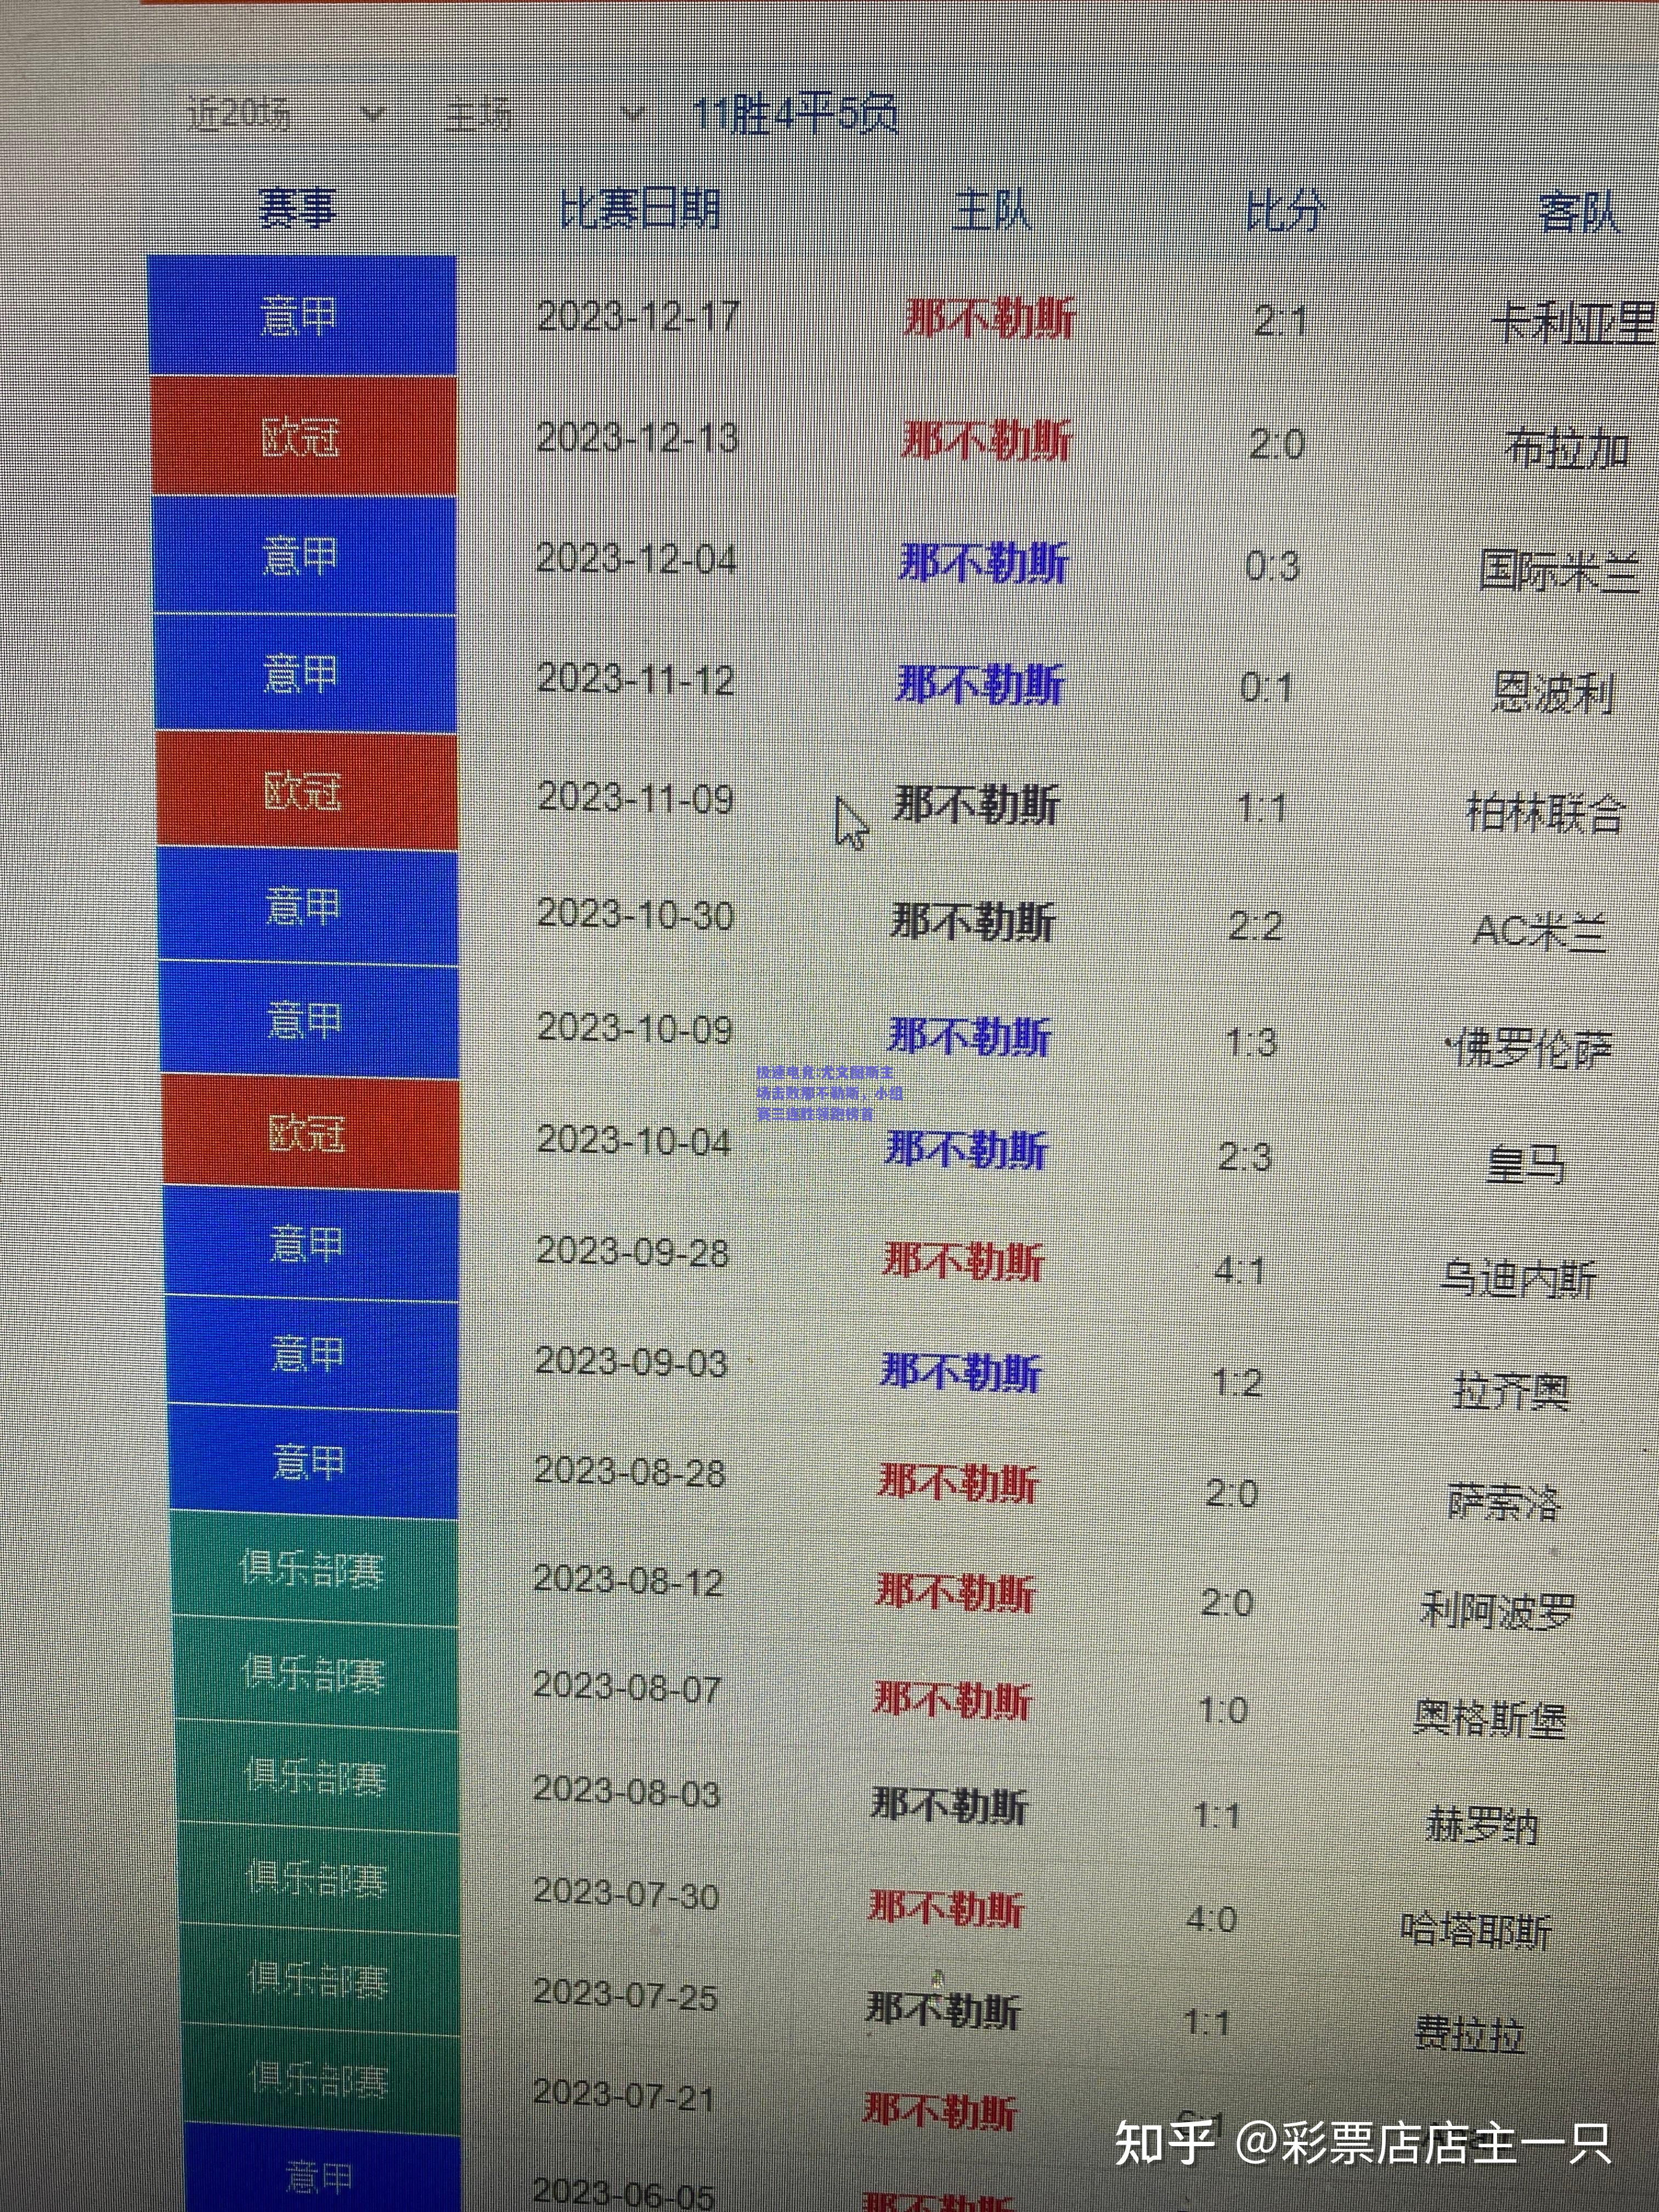This screenshot has width=1659, height=2212.
Task: Click the date 2023-09-28
Action: point(633,1251)
